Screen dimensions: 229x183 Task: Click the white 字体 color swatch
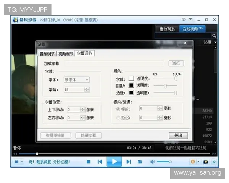pyautogui.click(x=131, y=79)
